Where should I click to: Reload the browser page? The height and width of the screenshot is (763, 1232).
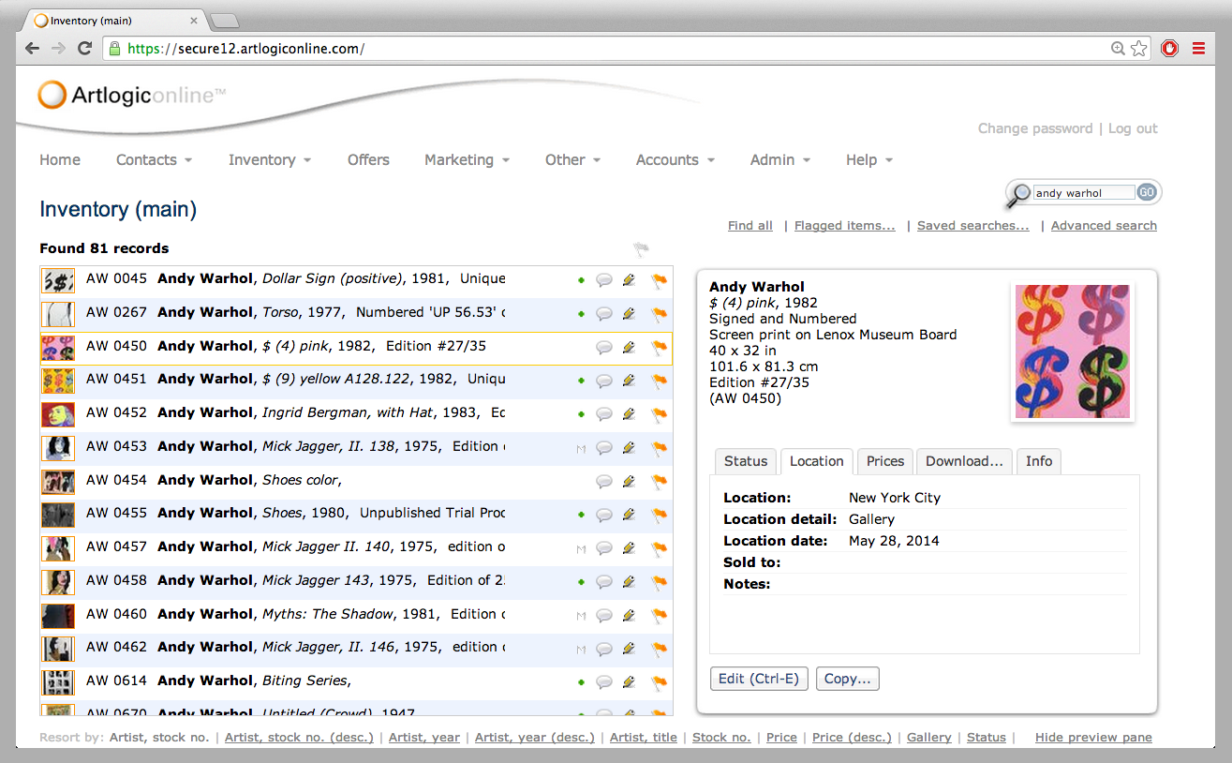(84, 49)
